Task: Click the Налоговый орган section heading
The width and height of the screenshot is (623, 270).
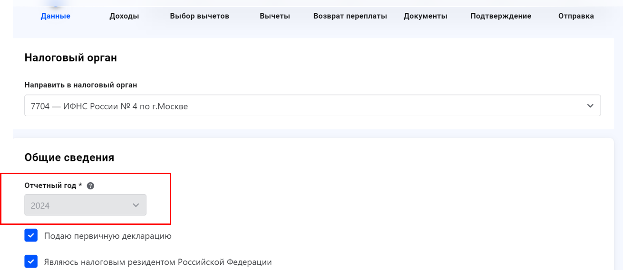Action: [70, 58]
